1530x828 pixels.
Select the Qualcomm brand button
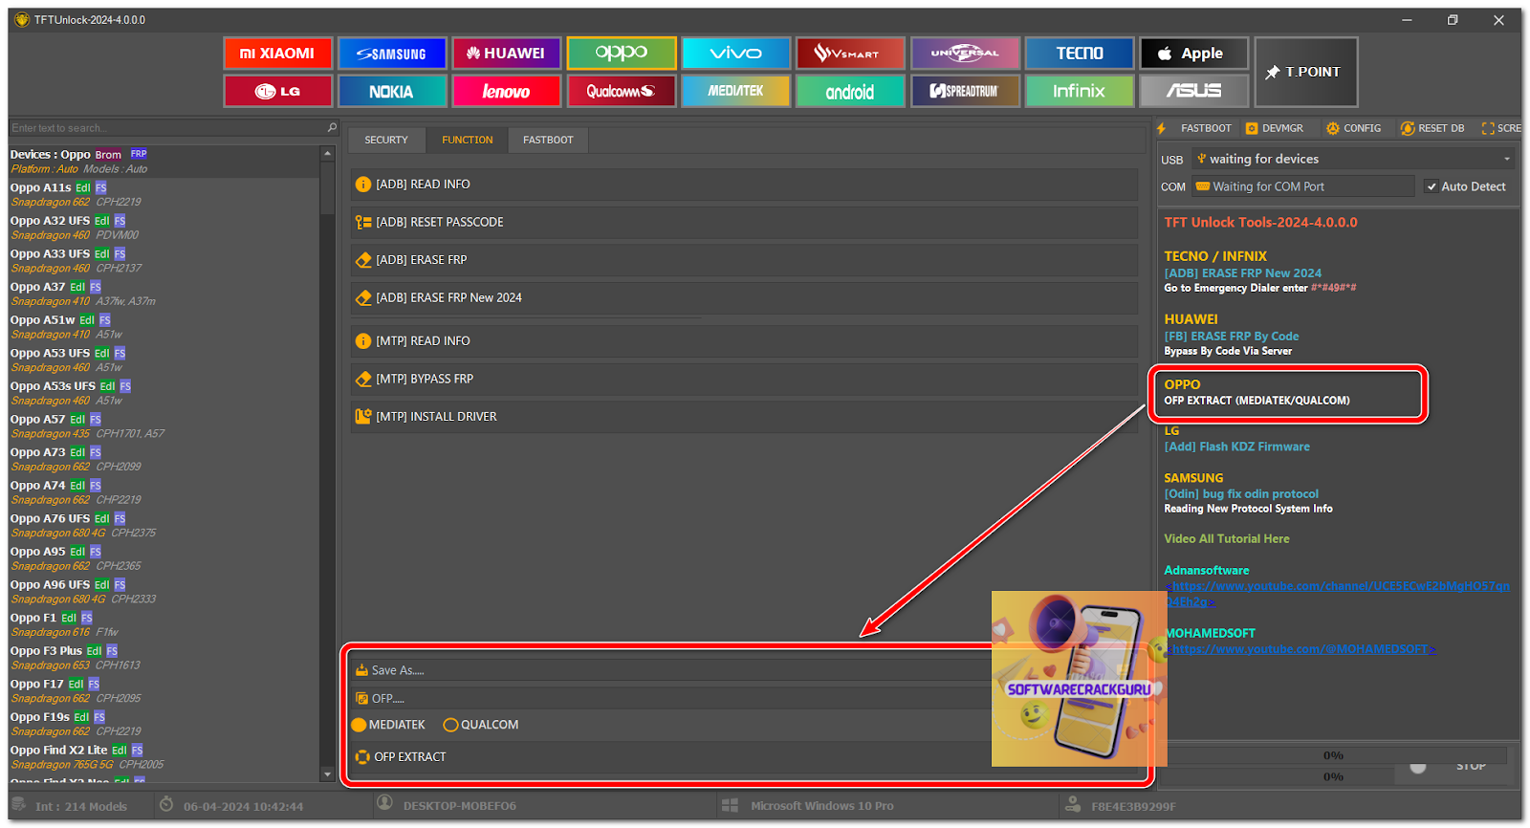[622, 92]
